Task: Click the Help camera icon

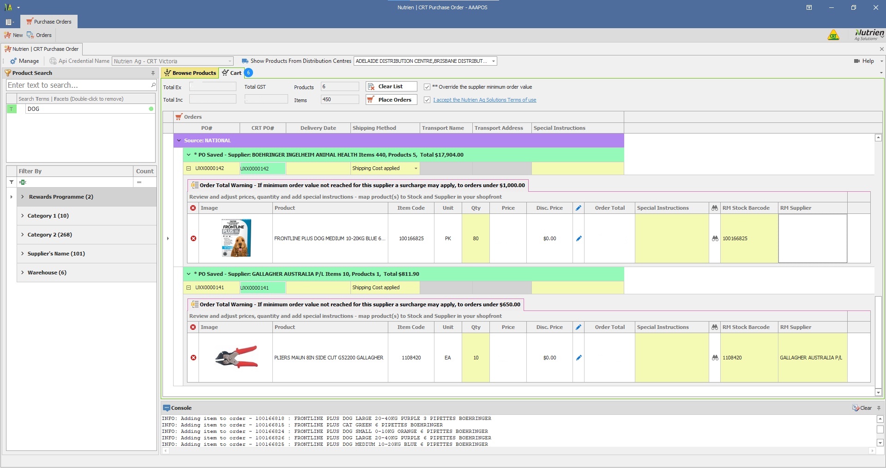Action: click(857, 61)
